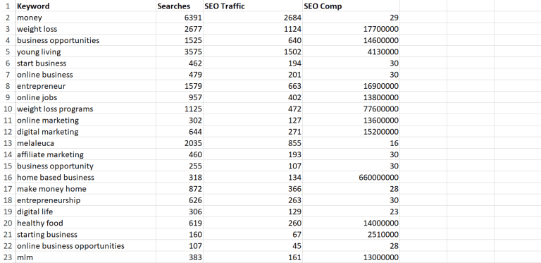Select the 'online marketing' cell
The image size is (541, 263).
point(85,120)
